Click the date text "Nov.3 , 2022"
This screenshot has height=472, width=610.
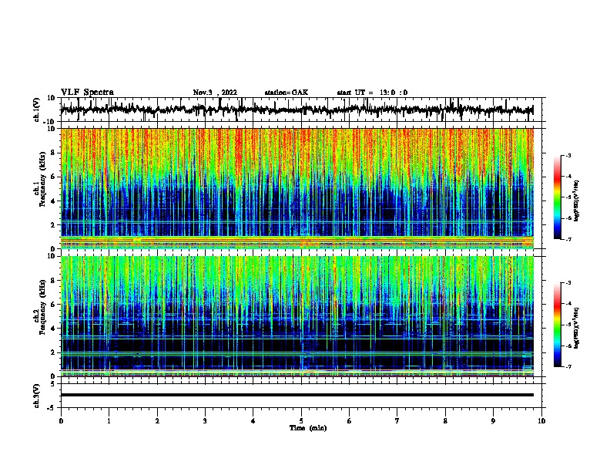point(215,93)
